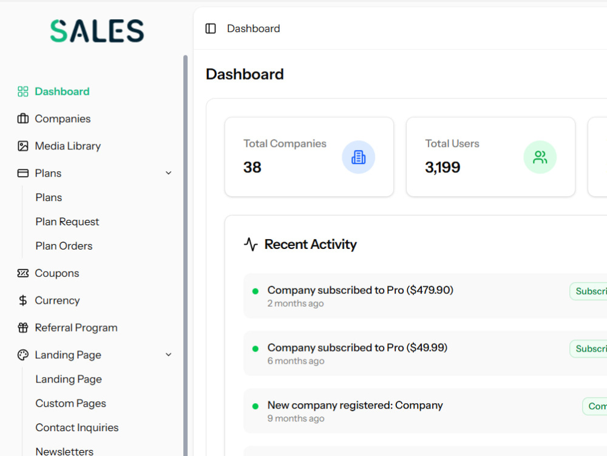Click the '9 months ago' timestamp
Screen dimensions: 607x456
(296, 418)
